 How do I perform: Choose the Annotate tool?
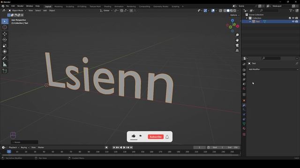coord(5,58)
